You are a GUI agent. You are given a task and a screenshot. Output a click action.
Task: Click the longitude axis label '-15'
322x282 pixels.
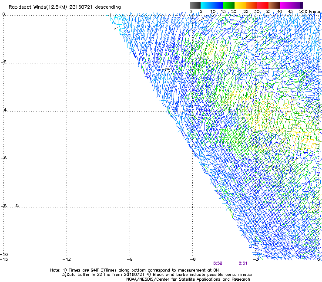(x=4, y=259)
